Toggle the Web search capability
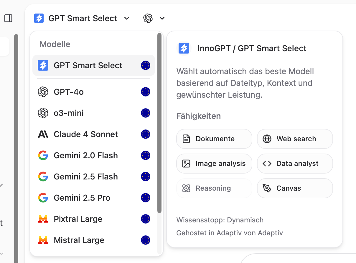356x263 pixels. tap(295, 139)
